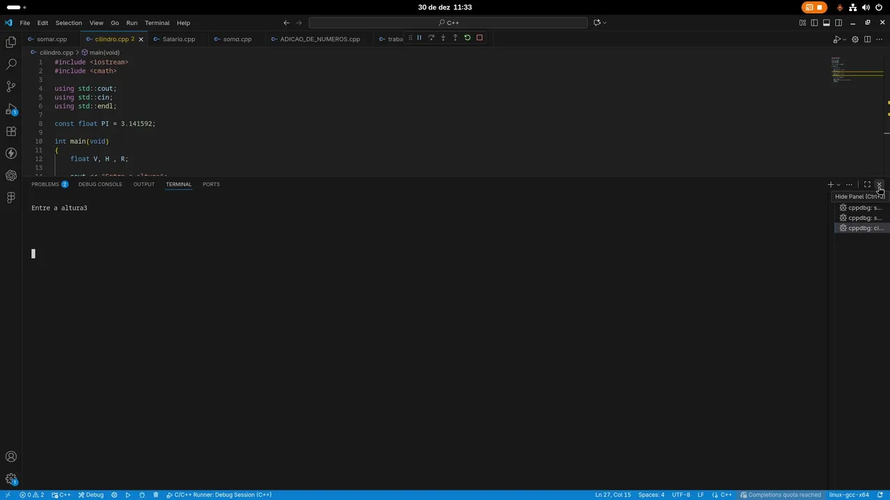Click Step Into in debug toolbar
Image resolution: width=890 pixels, height=500 pixels.
[443, 37]
